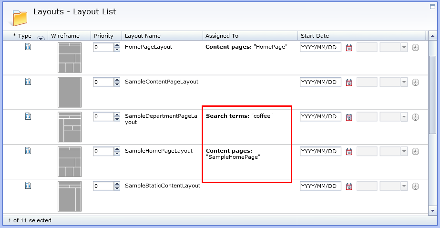Open calendar for SampleStaticContentLayout start date
This screenshot has height=228, width=441.
349,186
